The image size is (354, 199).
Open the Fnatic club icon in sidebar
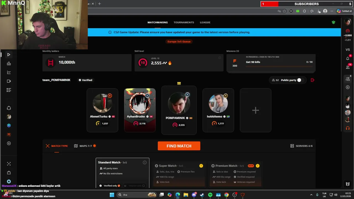pyautogui.click(x=9, y=134)
